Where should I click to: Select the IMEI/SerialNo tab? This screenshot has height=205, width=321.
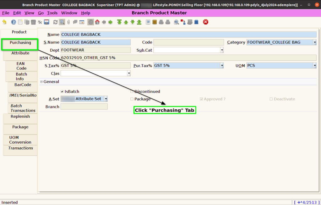[23, 98]
